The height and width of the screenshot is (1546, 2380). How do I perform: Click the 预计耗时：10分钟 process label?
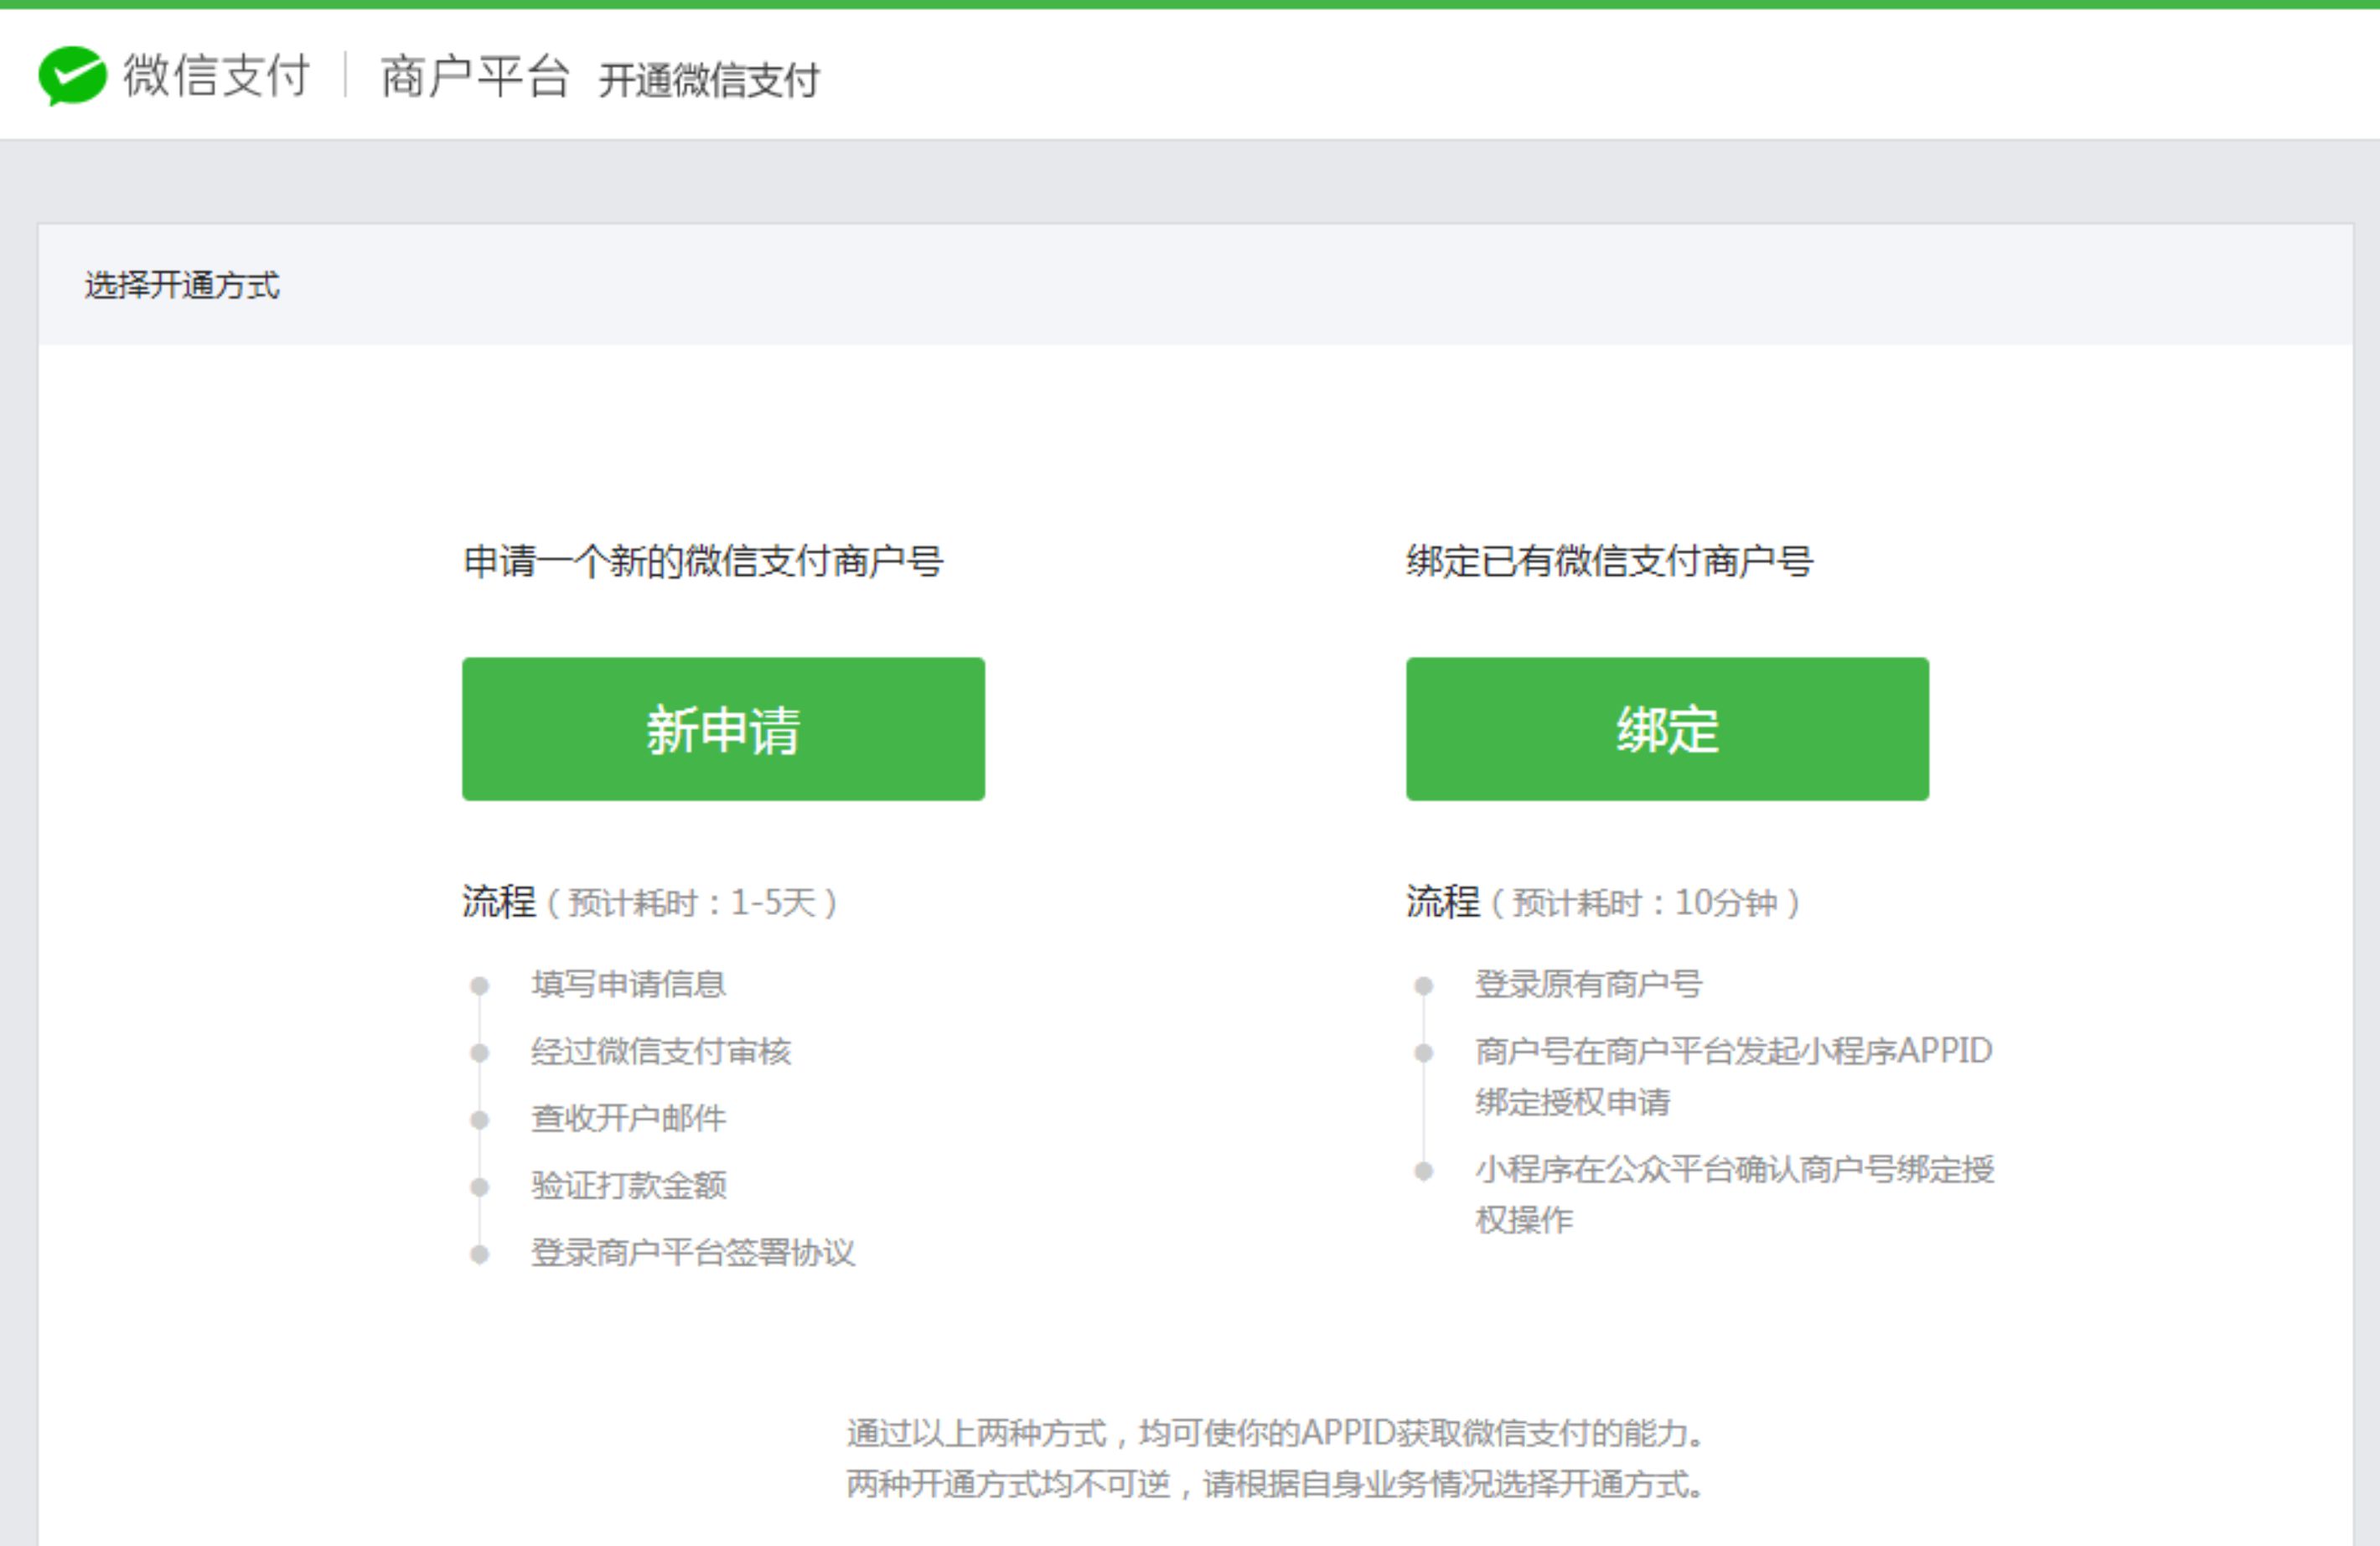click(1646, 902)
